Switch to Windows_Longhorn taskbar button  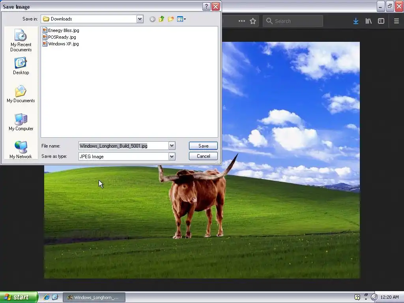point(94,297)
